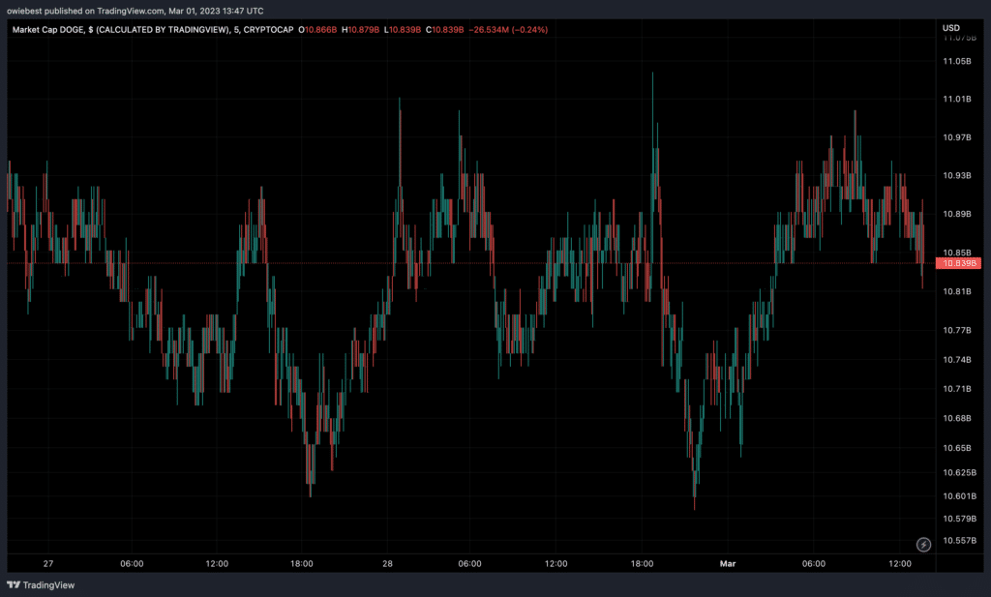The height and width of the screenshot is (597, 991).
Task: Click the USD currency label on price axis
Action: pyautogui.click(x=951, y=28)
